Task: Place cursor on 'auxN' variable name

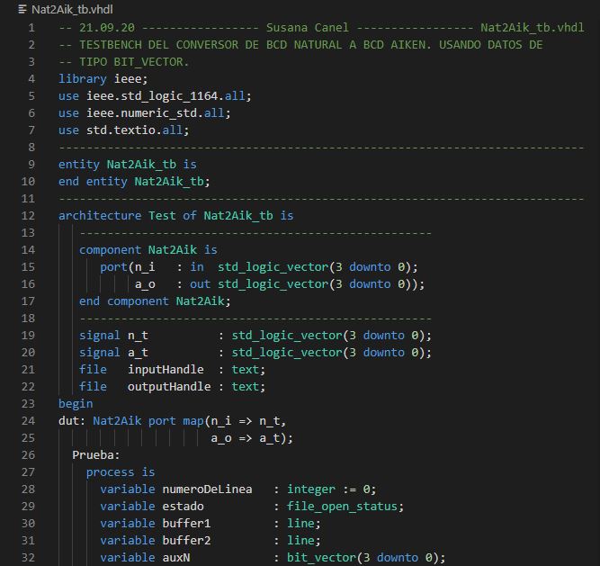Action: [x=175, y=557]
